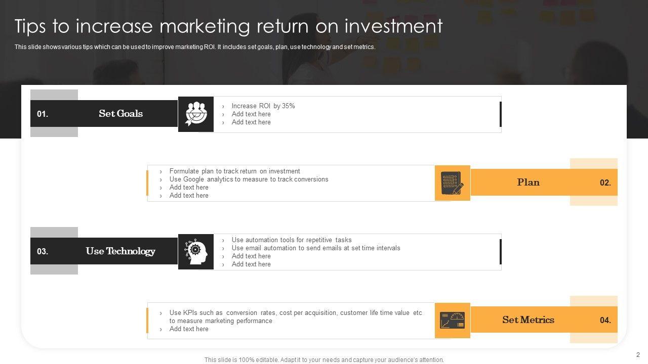Viewport: 648px width, 364px height.
Task: Click the Google analytics conversions bullet
Action: pos(249,179)
